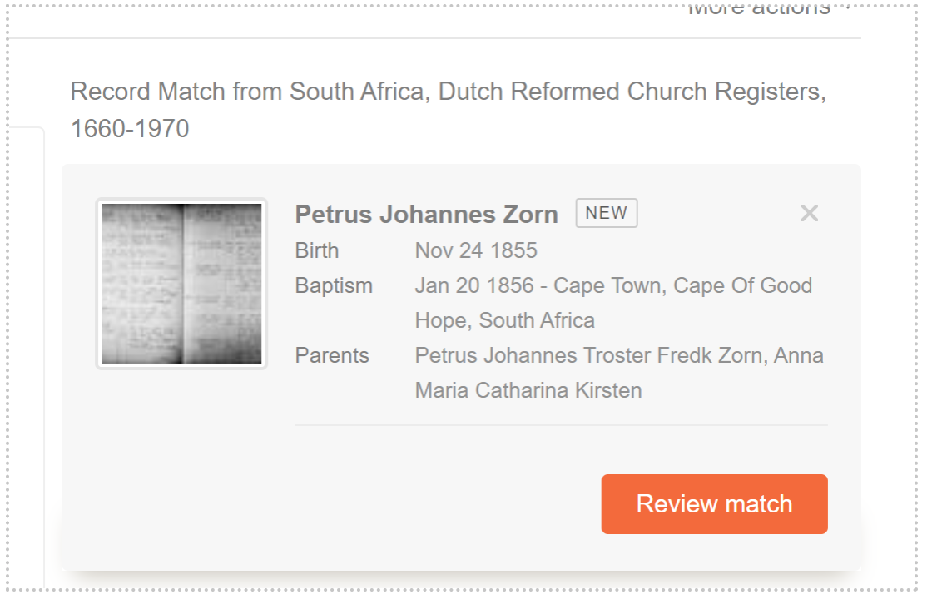This screenshot has width=932, height=604.
Task: Open the More actions dropdown menu
Action: coord(759,9)
